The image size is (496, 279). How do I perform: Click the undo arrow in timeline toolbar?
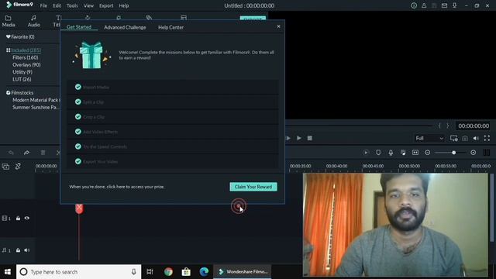[x=11, y=153]
